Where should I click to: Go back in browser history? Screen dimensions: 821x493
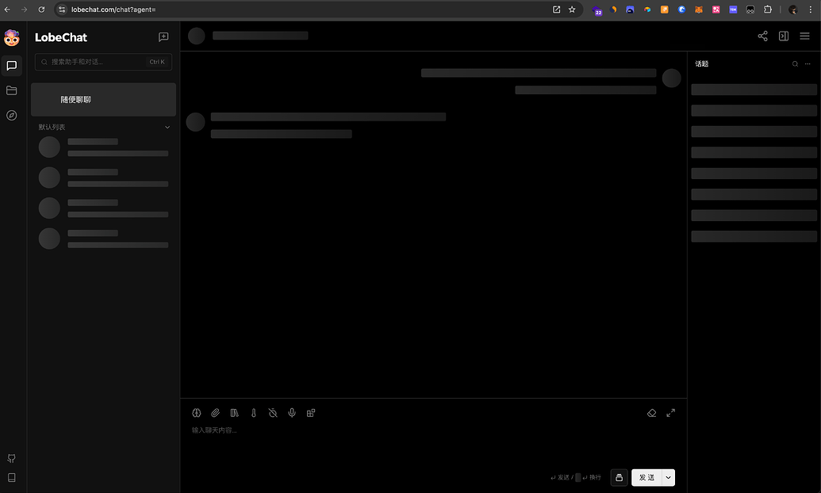tap(7, 10)
